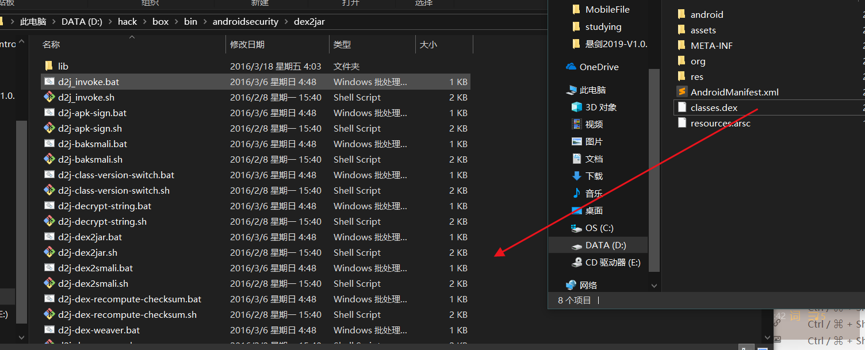Click the d2j-class-version-switch.bat icon

[x=49, y=175]
